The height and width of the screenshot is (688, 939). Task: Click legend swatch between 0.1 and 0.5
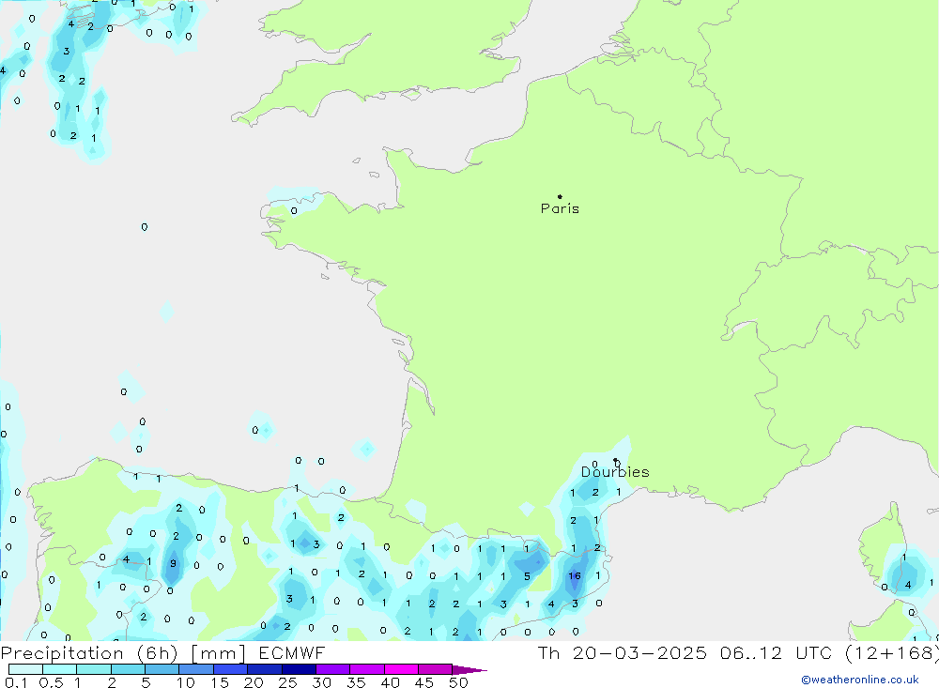point(25,669)
